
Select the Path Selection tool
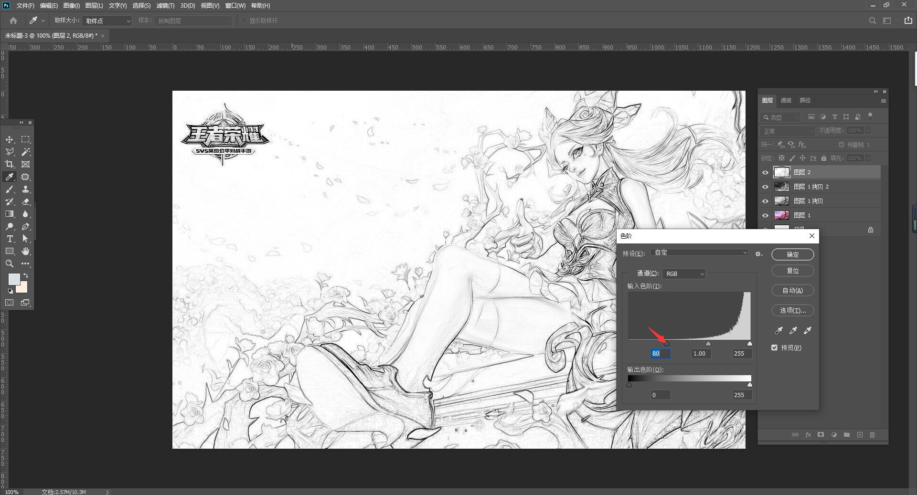[x=25, y=239]
